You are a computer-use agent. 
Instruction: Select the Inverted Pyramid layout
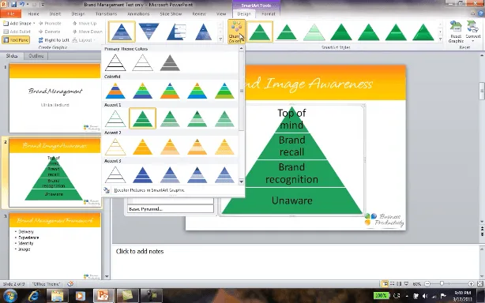[x=149, y=32]
